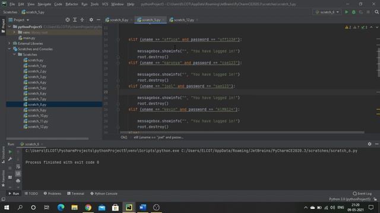Toggle scroll to end in Run console
380x213 pixels.
point(18,173)
